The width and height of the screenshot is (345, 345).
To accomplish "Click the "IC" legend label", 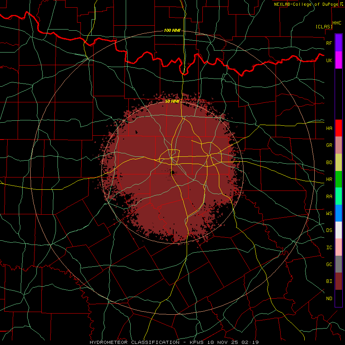I will [x=329, y=248].
